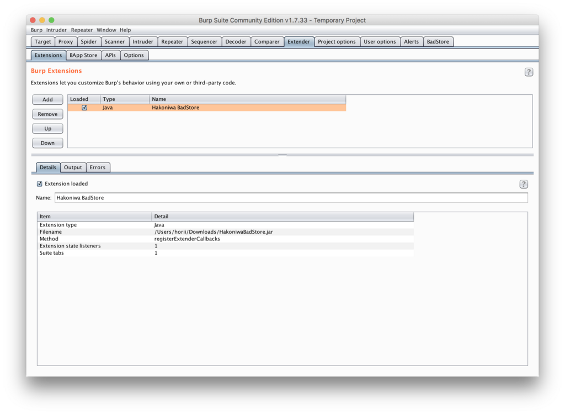565x414 pixels.
Task: Select the Intruder tab
Action: pyautogui.click(x=143, y=42)
